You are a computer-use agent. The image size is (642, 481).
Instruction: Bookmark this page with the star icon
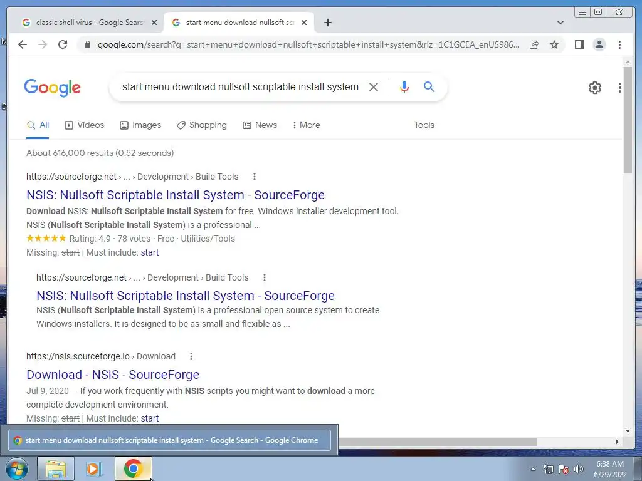coord(554,44)
